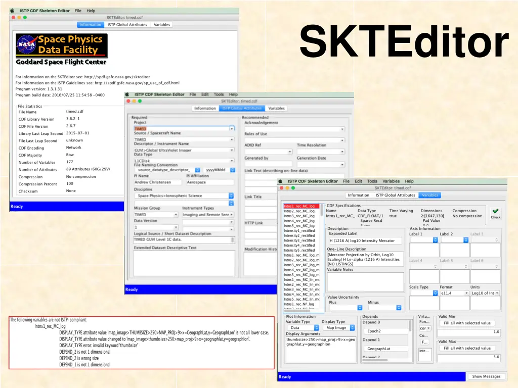Viewport: 518px width, 388px height.
Task: Open Edit menu above the Global Attributes window
Action: [x=205, y=94]
